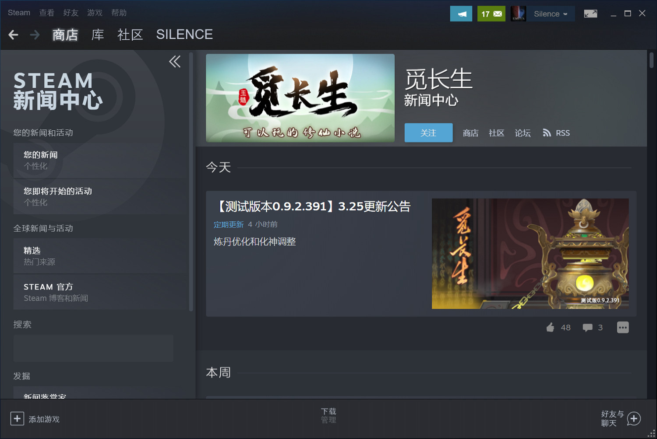Open the 查看 menu
Viewport: 657px width, 439px height.
point(46,13)
